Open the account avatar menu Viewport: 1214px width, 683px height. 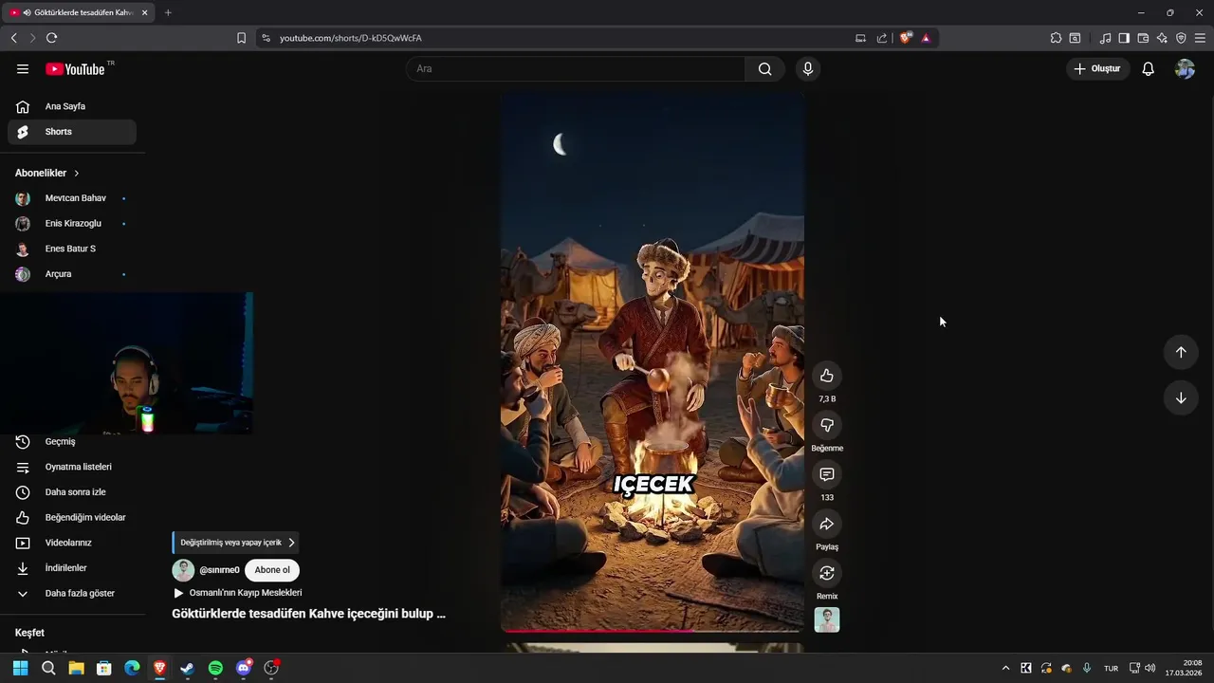click(x=1185, y=68)
